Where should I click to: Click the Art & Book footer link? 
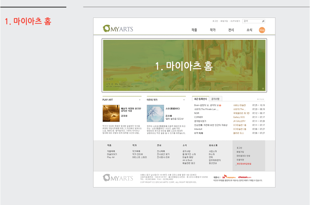coord(187,160)
